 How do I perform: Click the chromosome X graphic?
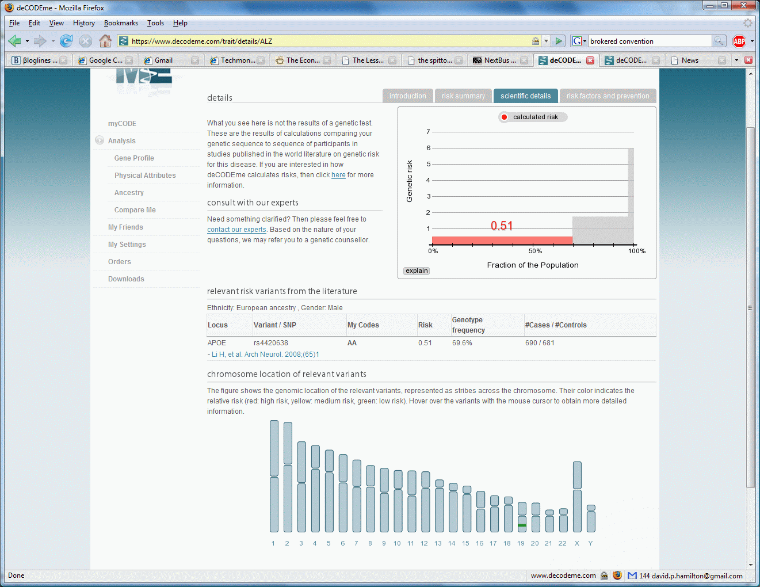coord(577,497)
